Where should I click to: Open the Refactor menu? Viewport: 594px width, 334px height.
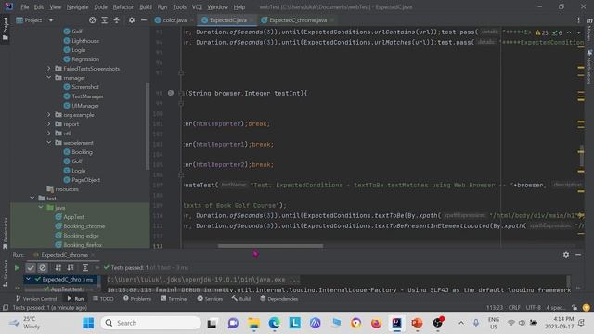123,7
